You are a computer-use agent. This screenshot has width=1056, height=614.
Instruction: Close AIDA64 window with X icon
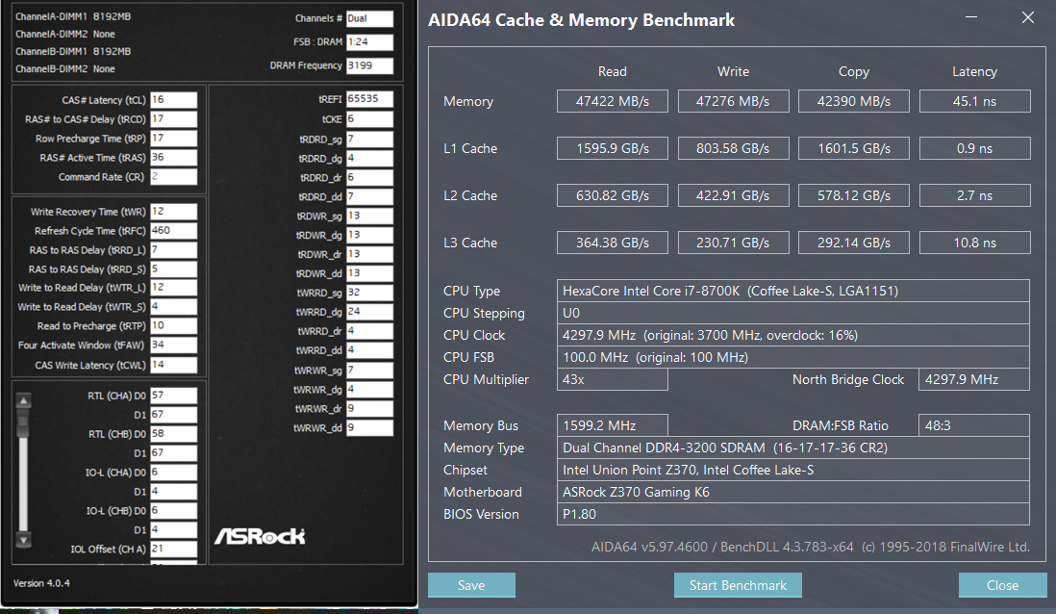1028,17
